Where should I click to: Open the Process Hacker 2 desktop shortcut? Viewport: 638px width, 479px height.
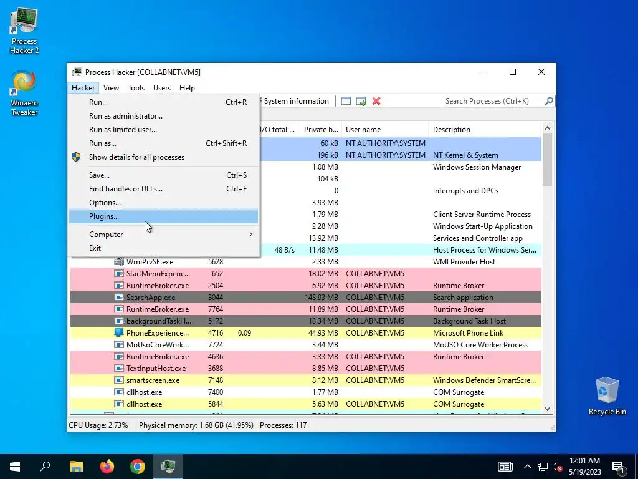coord(24,31)
